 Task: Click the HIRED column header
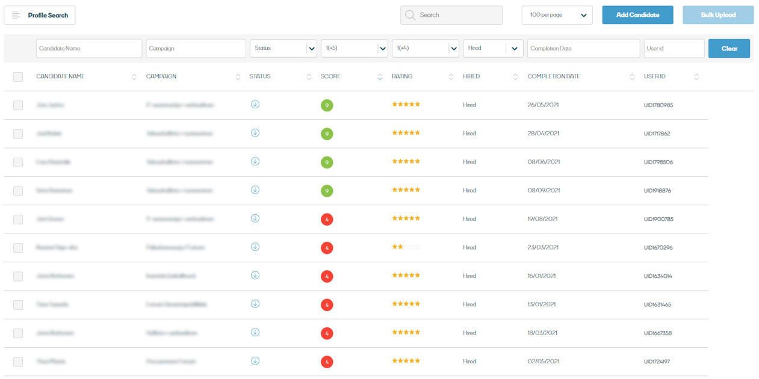471,76
